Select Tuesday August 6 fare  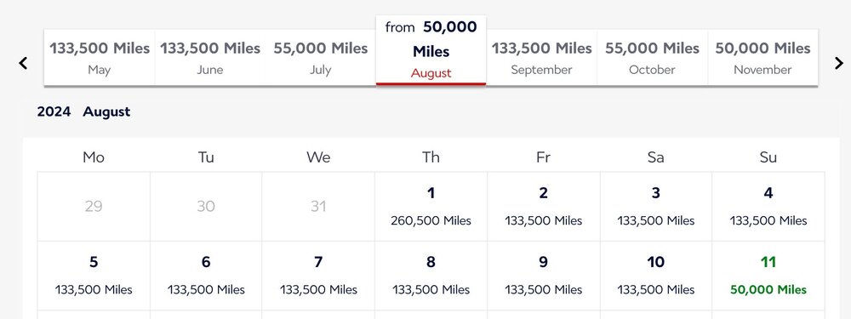pos(206,276)
